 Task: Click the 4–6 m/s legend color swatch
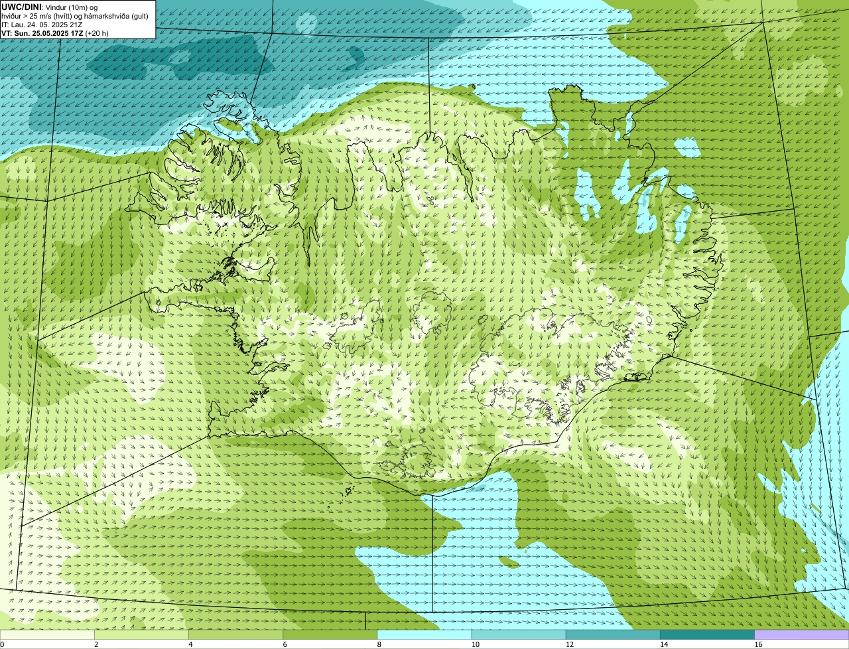[235, 634]
